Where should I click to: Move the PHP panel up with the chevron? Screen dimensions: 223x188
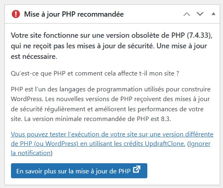tap(187, 14)
